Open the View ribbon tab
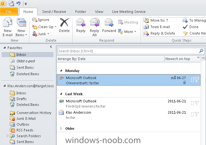Viewport: 206px width, 145px height. [x=99, y=12]
